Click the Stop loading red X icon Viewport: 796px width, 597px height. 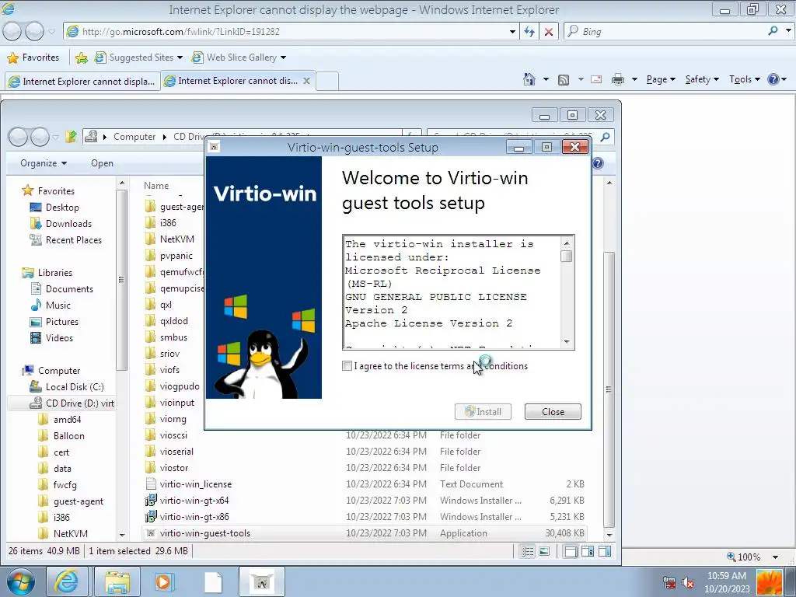click(549, 31)
